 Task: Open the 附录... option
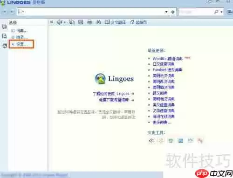point(20,37)
